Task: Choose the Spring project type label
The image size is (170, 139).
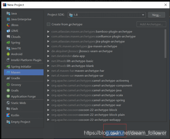Action: tap(16, 42)
